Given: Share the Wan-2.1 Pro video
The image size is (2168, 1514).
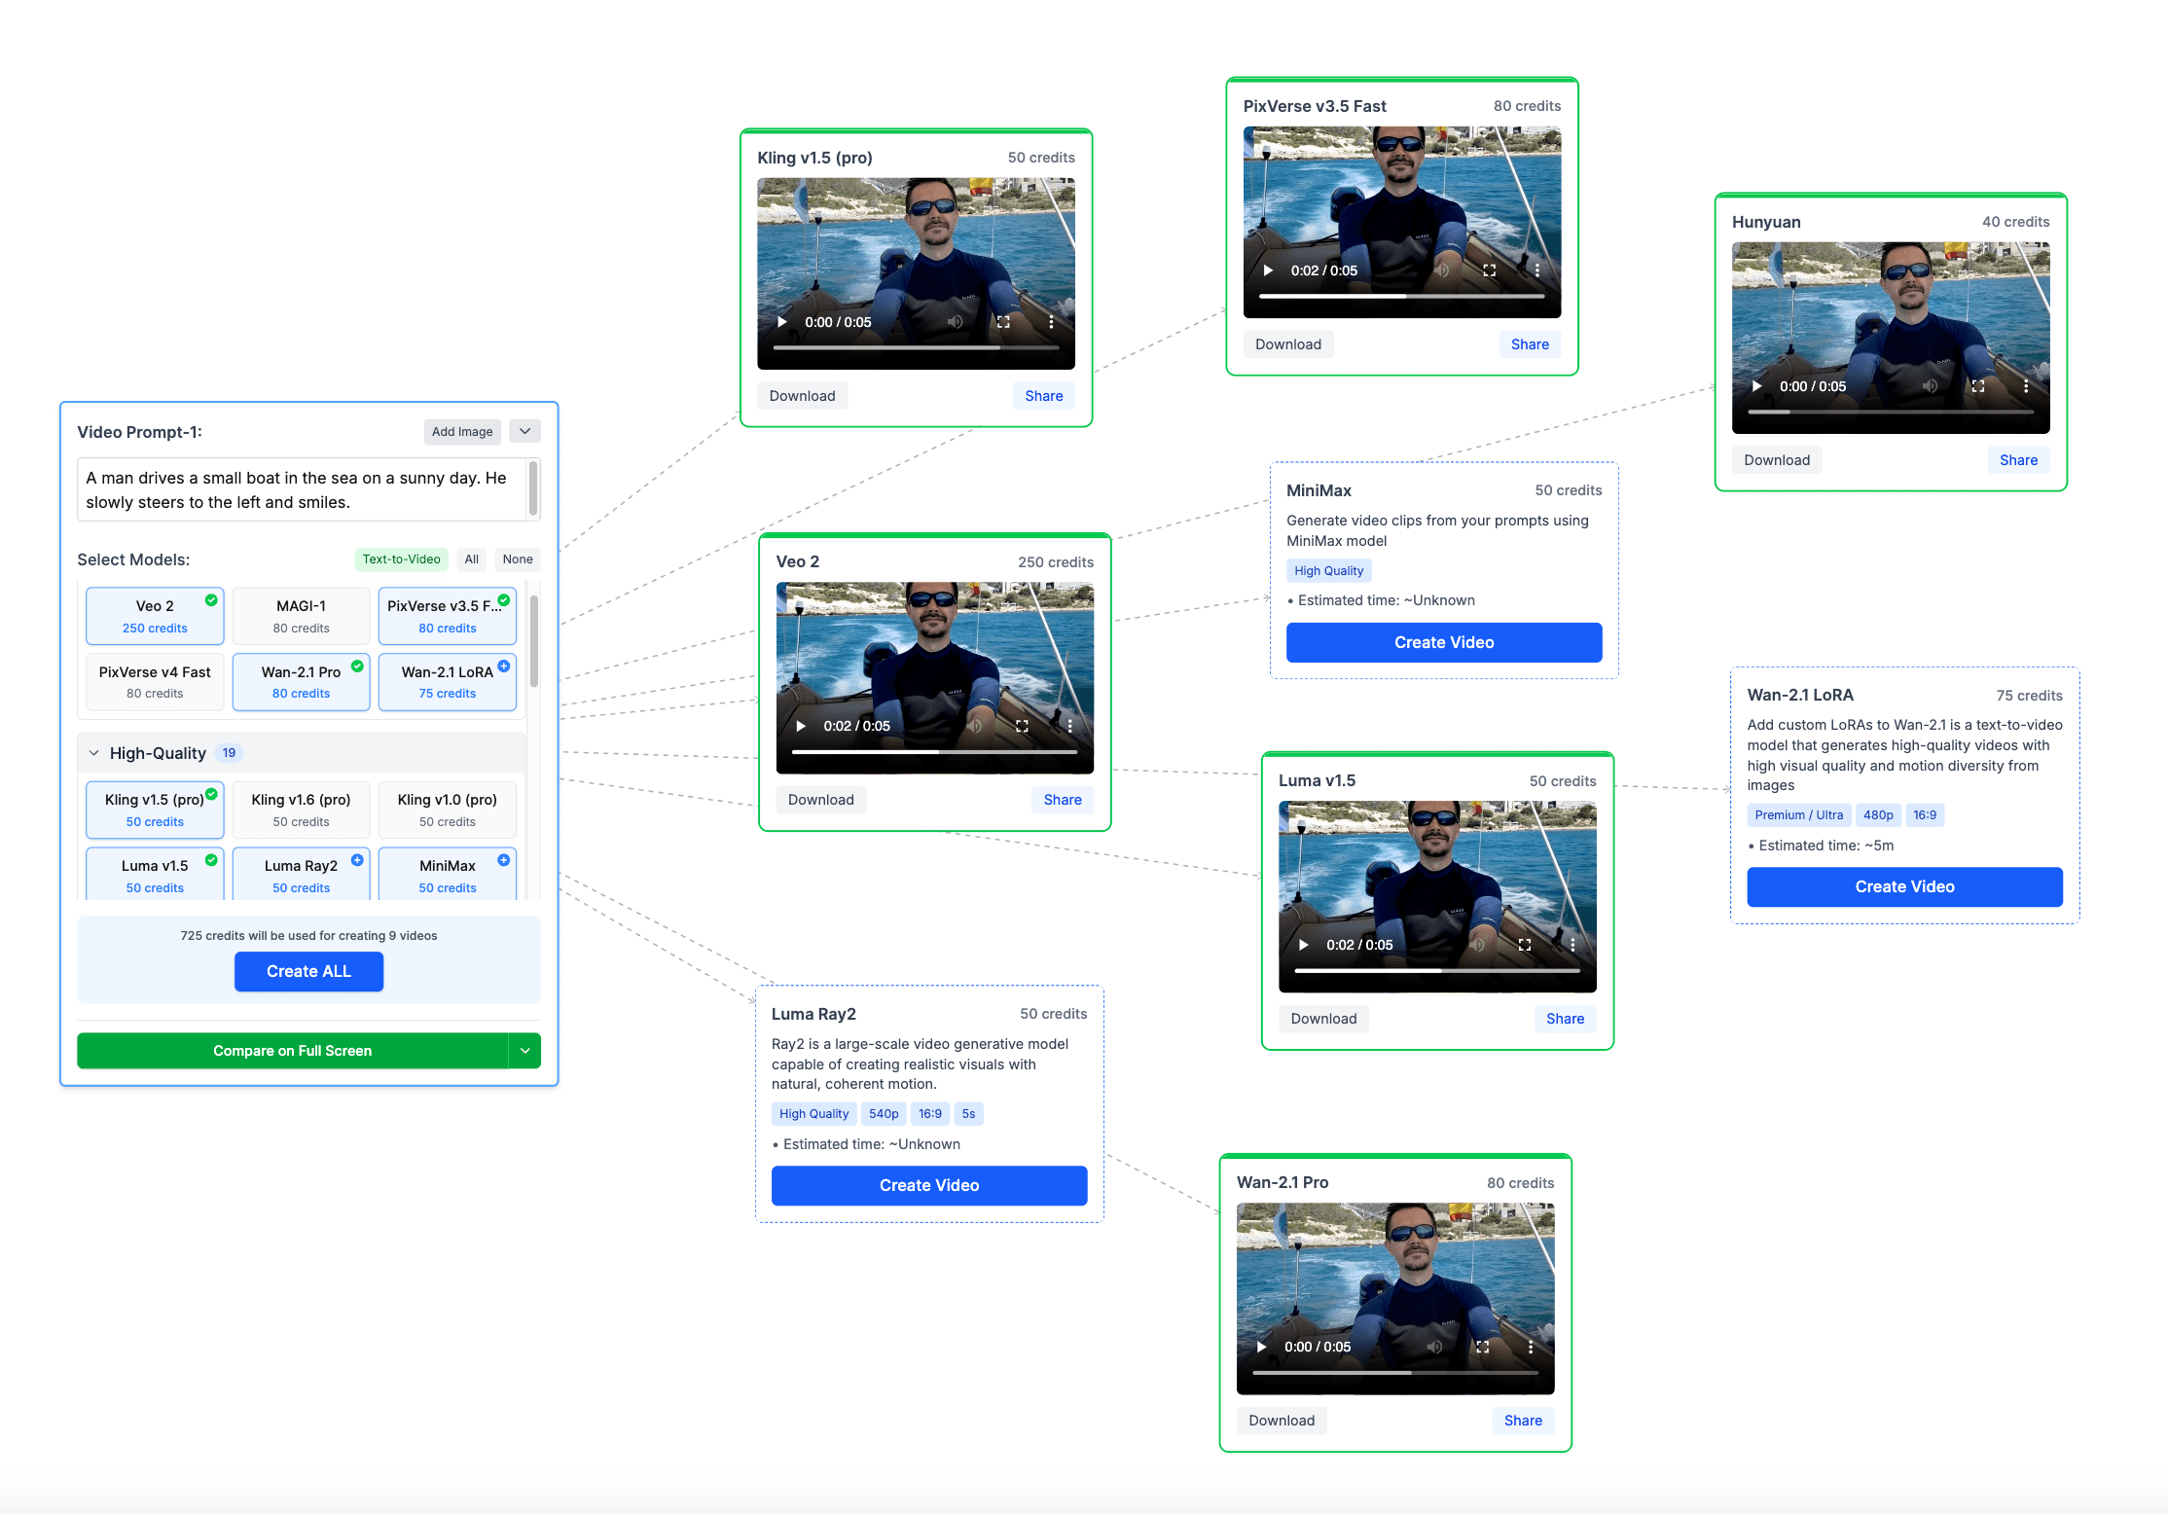Looking at the screenshot, I should click(1523, 1421).
